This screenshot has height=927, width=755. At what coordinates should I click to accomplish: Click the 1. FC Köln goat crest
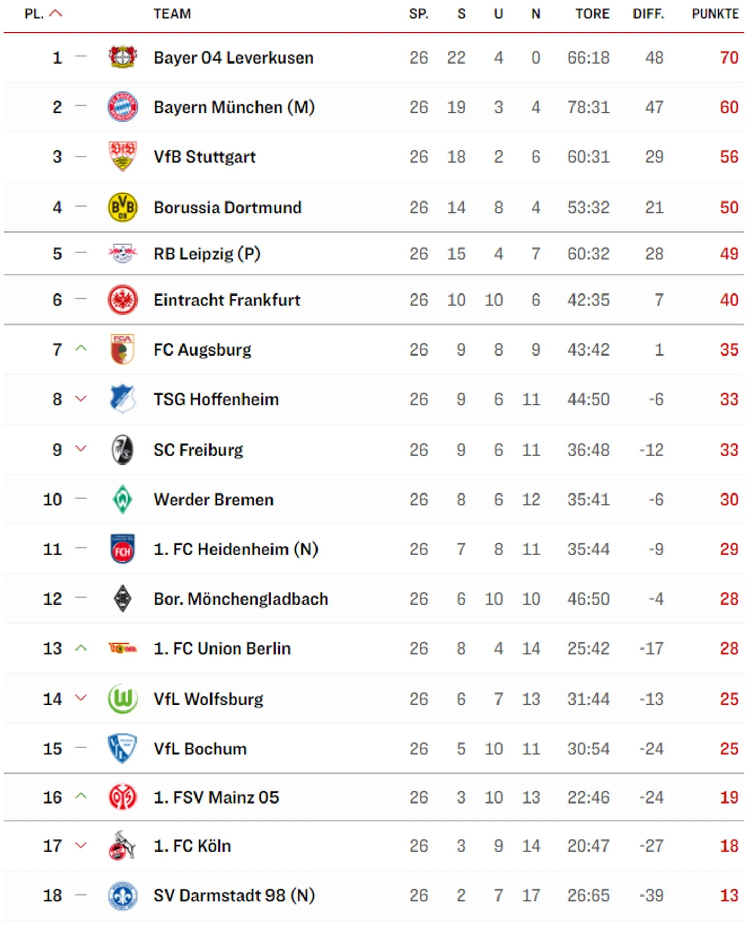point(123,845)
